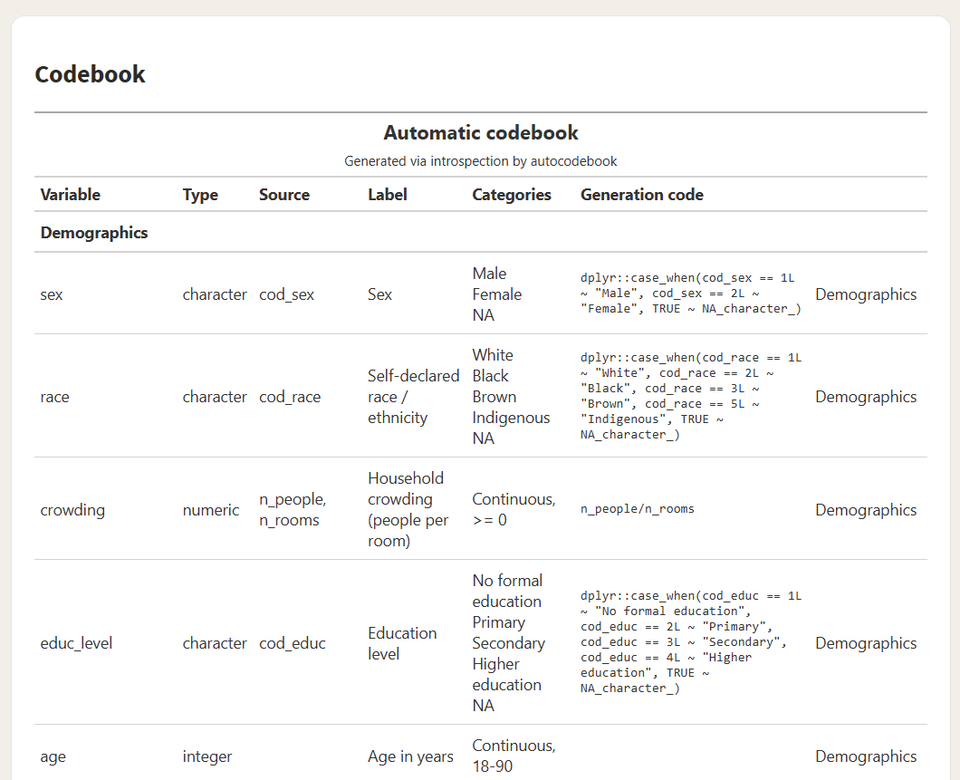Select the 'age' variable name cell
The image size is (960, 780).
tap(53, 756)
